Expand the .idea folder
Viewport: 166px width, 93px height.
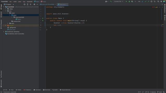tap(6, 9)
